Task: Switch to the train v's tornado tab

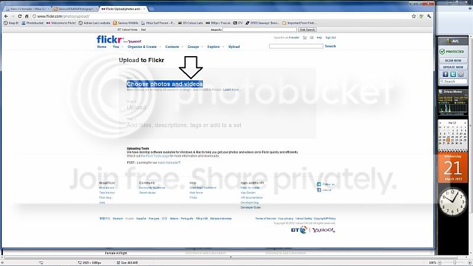Action: [28, 9]
